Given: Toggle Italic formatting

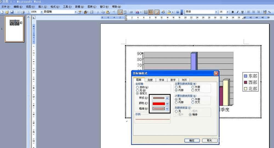Looking at the screenshot, I should click(x=238, y=12).
